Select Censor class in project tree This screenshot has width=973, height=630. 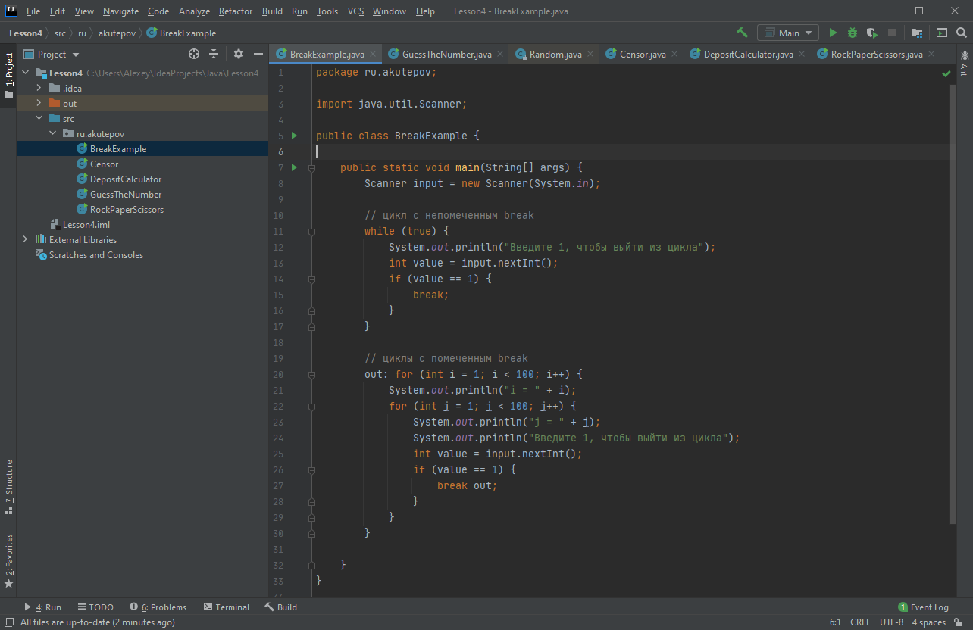(104, 164)
